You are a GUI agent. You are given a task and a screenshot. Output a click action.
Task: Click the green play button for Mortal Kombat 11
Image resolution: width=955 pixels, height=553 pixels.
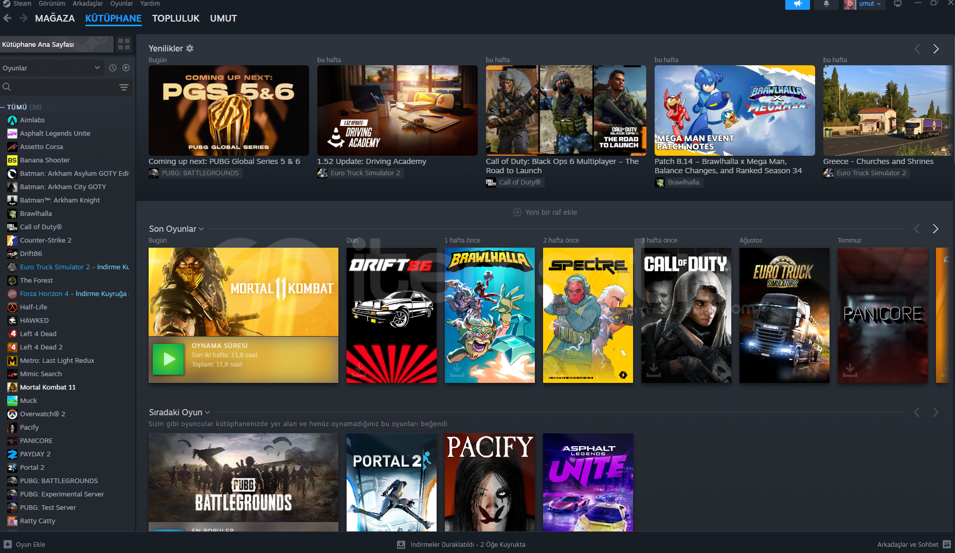[168, 359]
